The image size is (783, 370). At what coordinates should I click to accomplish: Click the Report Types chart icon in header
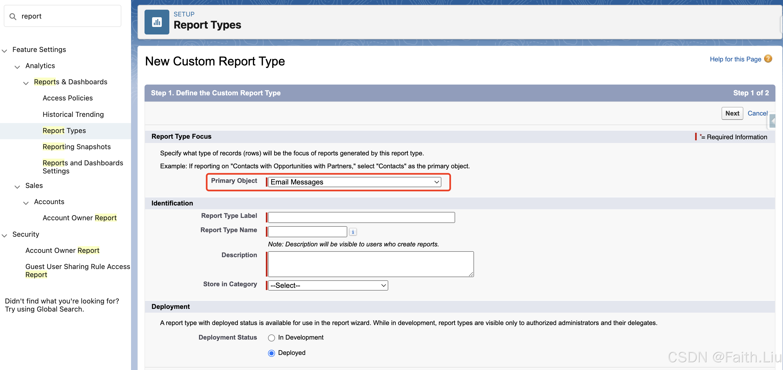pos(157,22)
